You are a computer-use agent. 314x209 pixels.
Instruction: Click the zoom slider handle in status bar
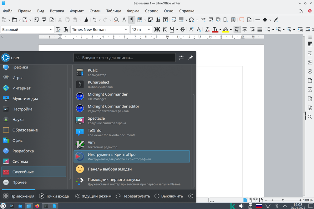tap(283, 200)
